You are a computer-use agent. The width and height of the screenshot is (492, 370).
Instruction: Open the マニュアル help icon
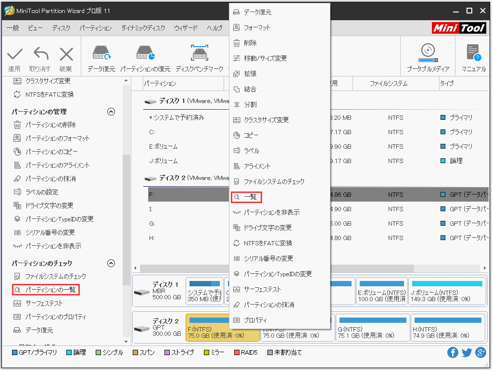click(x=473, y=53)
